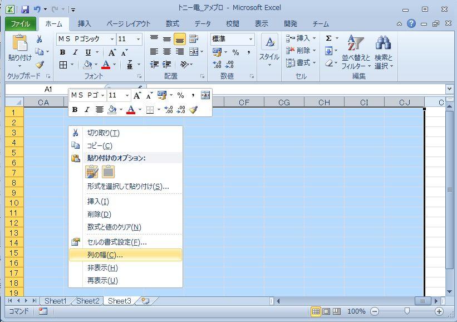
Task: Click 書式 button in セル group
Action: pos(301,63)
